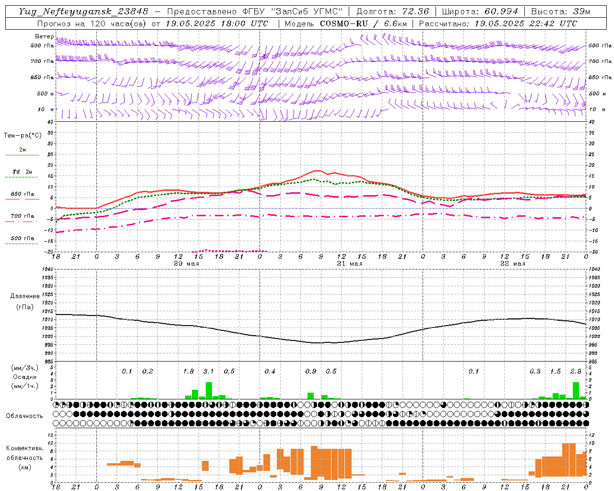Click the (гПа) pressure unit label
This screenshot has height=491, width=614.
25,307
